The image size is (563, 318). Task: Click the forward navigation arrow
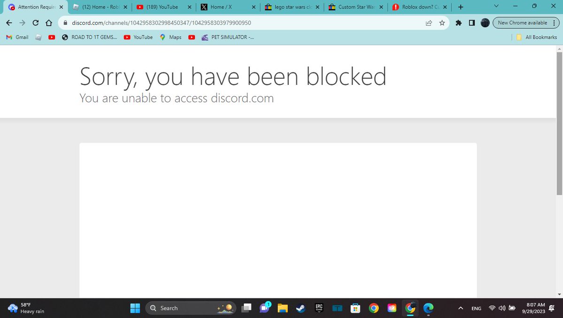pyautogui.click(x=22, y=23)
